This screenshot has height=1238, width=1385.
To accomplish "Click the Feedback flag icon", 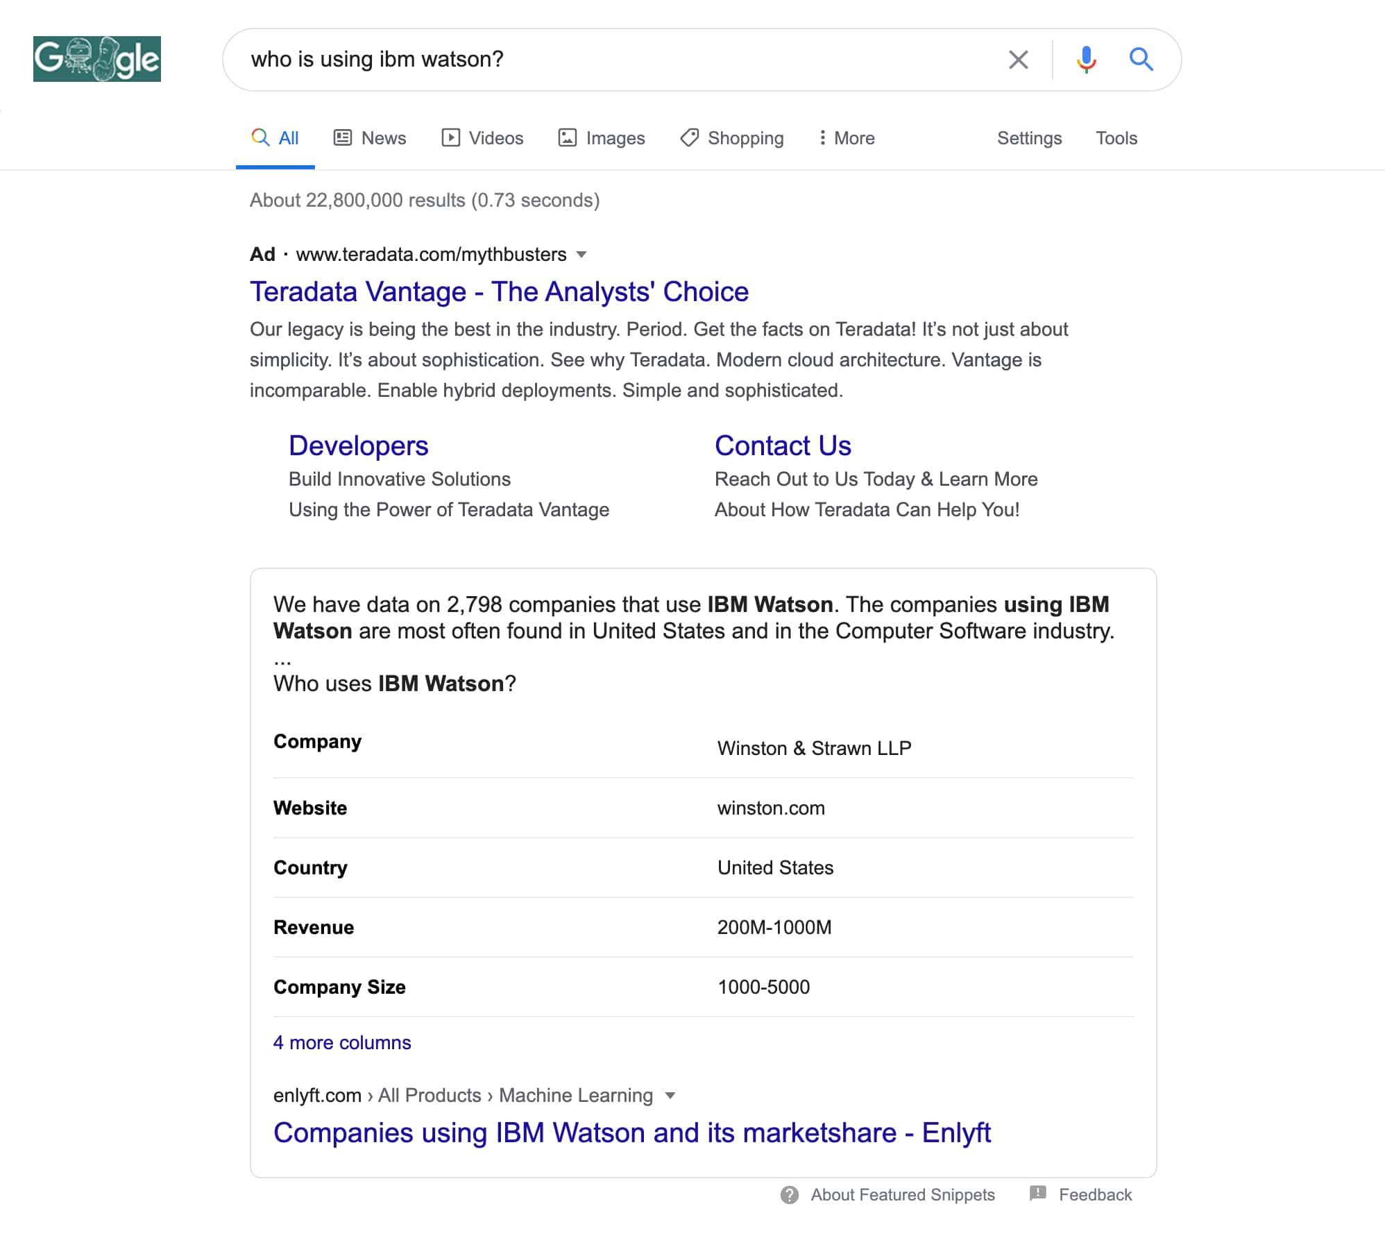I will click(x=1038, y=1194).
